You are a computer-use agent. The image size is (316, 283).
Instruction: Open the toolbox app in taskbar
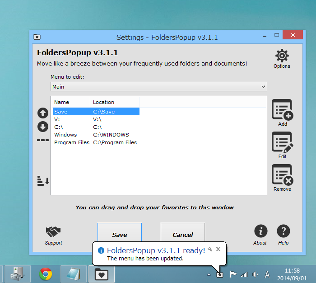(18, 274)
